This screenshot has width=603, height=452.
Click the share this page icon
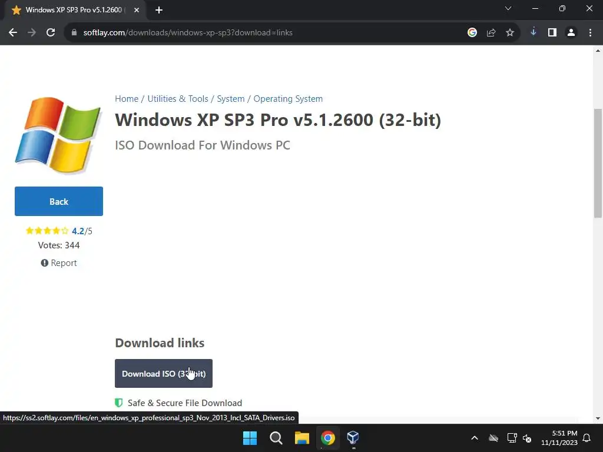[491, 33]
